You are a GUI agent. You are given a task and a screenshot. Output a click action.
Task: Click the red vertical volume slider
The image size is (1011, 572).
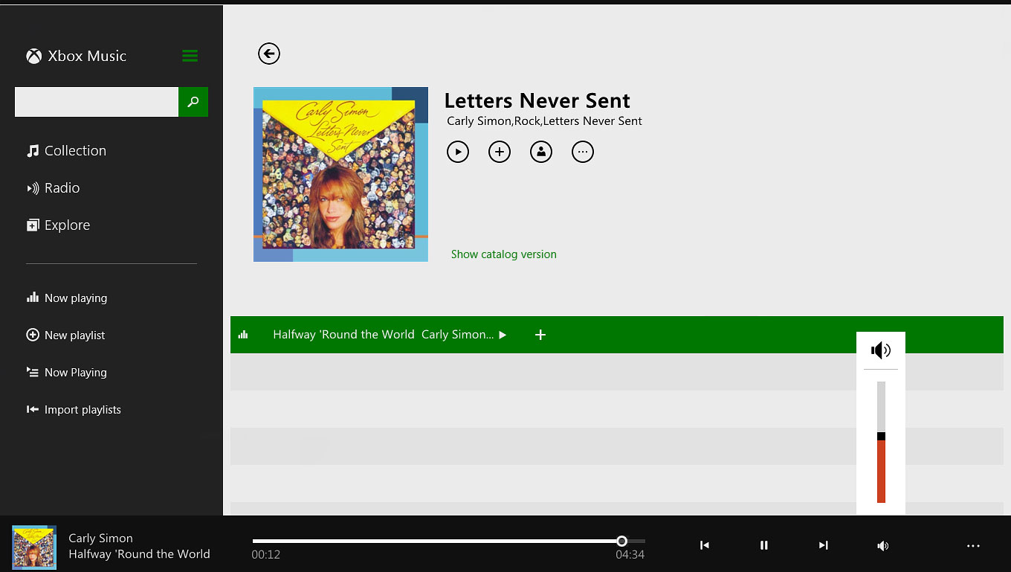[881, 442]
